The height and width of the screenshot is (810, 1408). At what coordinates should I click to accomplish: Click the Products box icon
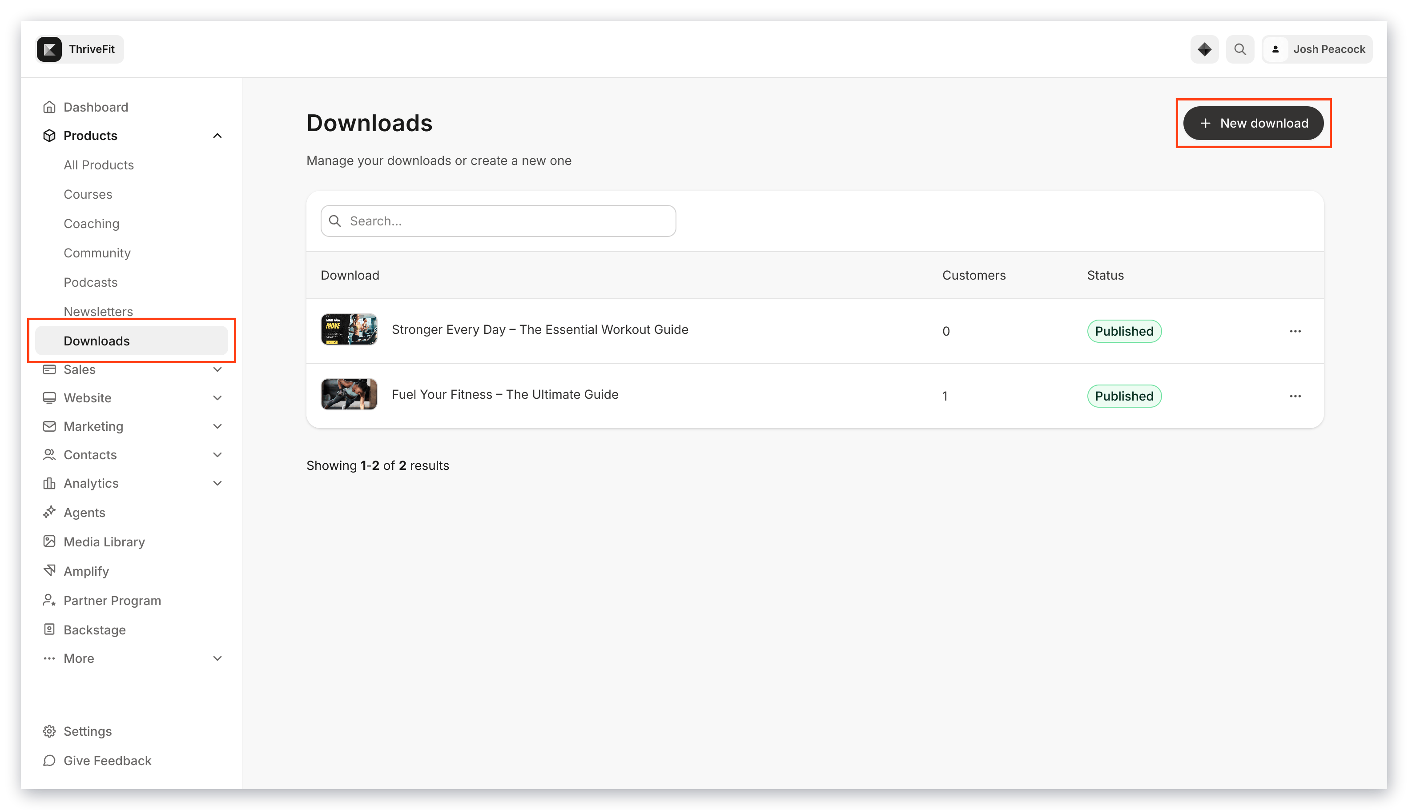[49, 135]
